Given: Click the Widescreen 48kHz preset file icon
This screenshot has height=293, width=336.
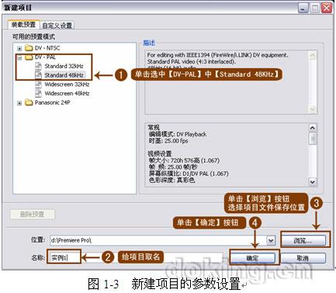Looking at the screenshot, I should 39,93.
